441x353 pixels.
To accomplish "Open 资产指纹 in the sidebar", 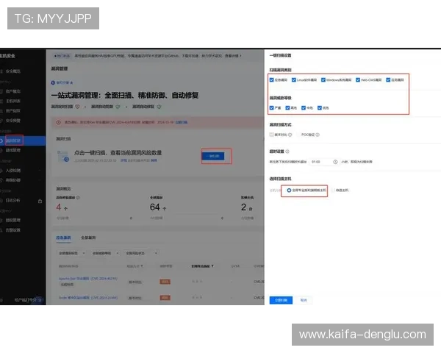I will [x=13, y=111].
